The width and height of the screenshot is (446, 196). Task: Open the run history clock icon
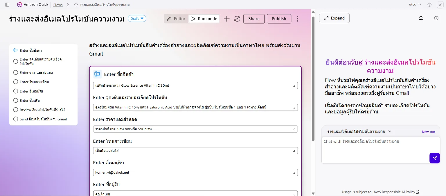click(436, 18)
